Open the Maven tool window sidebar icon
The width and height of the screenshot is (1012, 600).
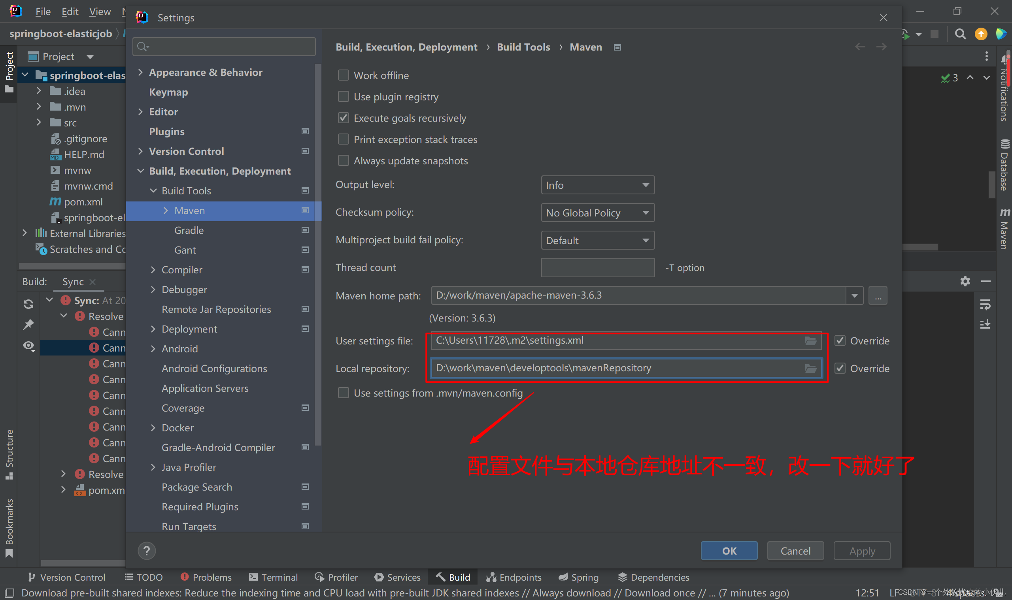[x=1004, y=229]
